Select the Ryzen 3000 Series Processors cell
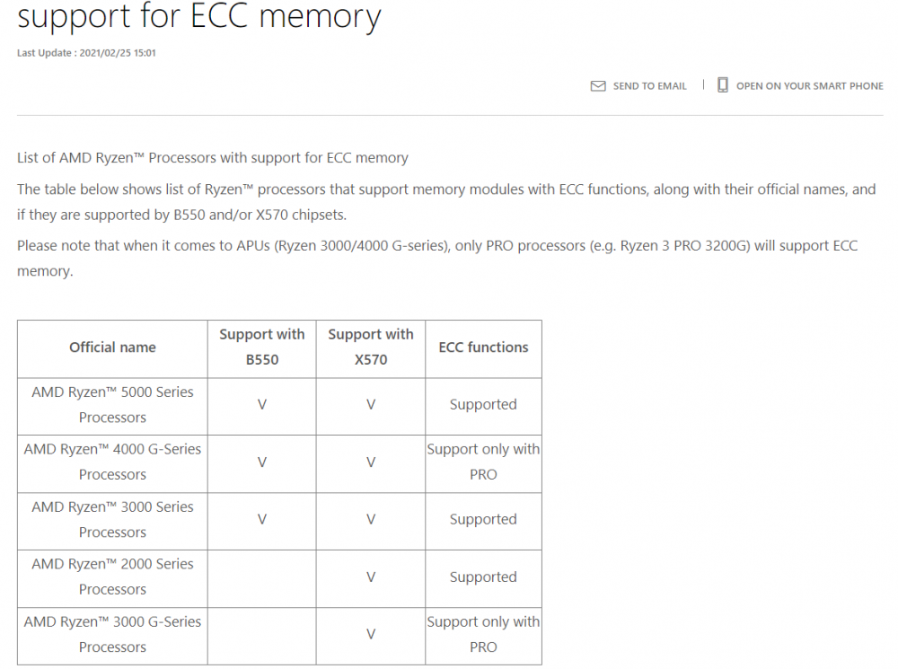The width and height of the screenshot is (898, 669). 112,520
